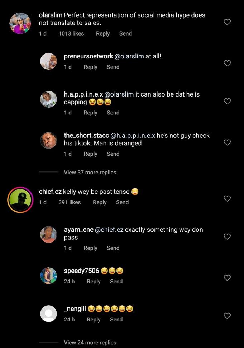Reply to olarslim's comment
The image size is (244, 348).
(103, 33)
